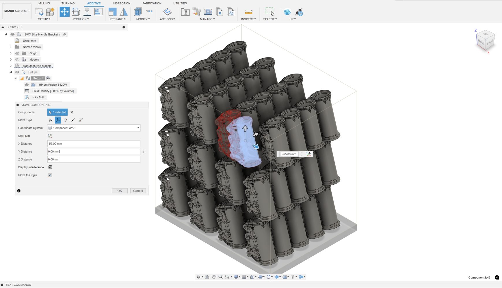The width and height of the screenshot is (502, 288).
Task: Click the Z Distance input field
Action: click(94, 159)
